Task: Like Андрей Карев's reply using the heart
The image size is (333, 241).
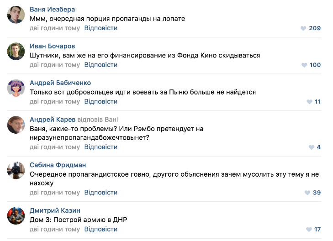Action: [x=311, y=147]
